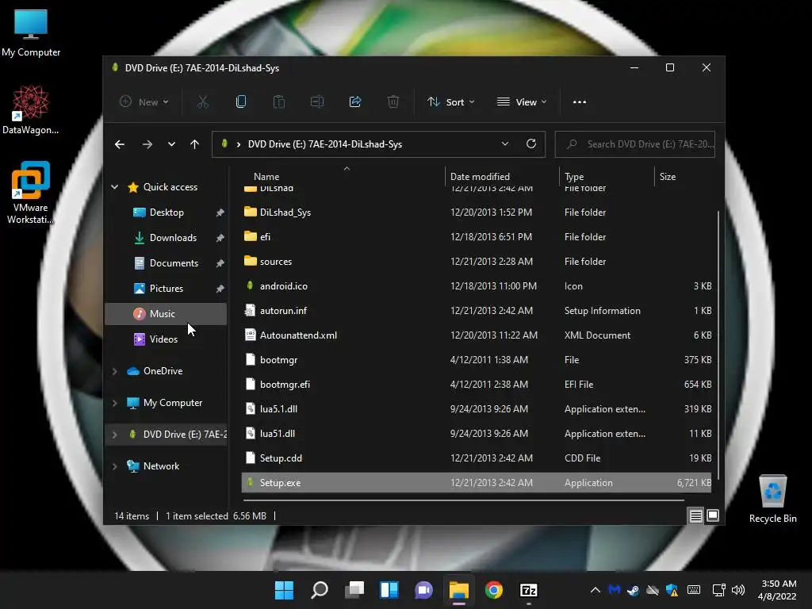Select the sources folder

[477, 262]
